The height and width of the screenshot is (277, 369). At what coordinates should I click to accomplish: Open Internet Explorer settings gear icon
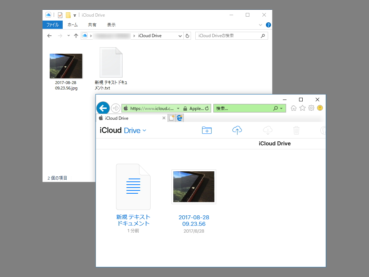(311, 108)
